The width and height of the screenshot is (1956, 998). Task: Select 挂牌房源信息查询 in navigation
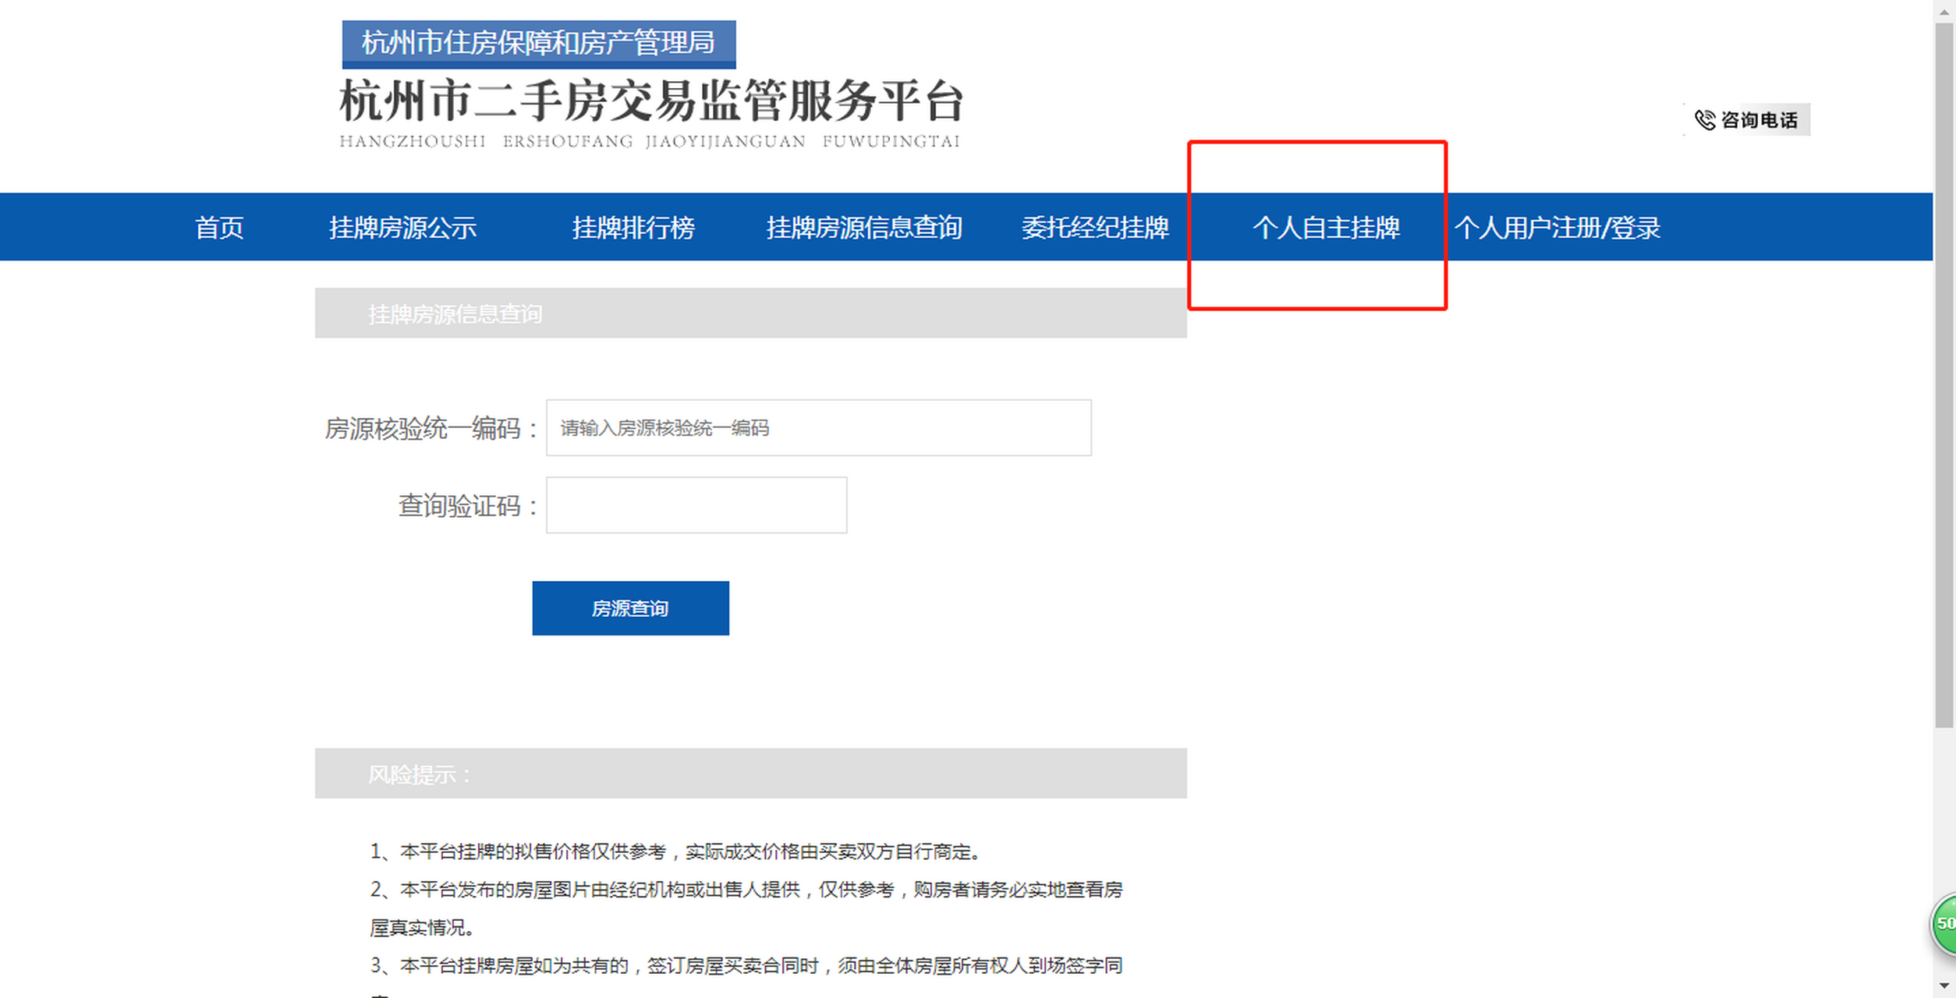click(x=864, y=228)
